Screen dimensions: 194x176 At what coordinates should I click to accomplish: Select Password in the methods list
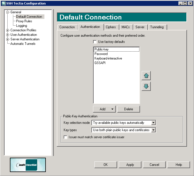(x=117, y=54)
